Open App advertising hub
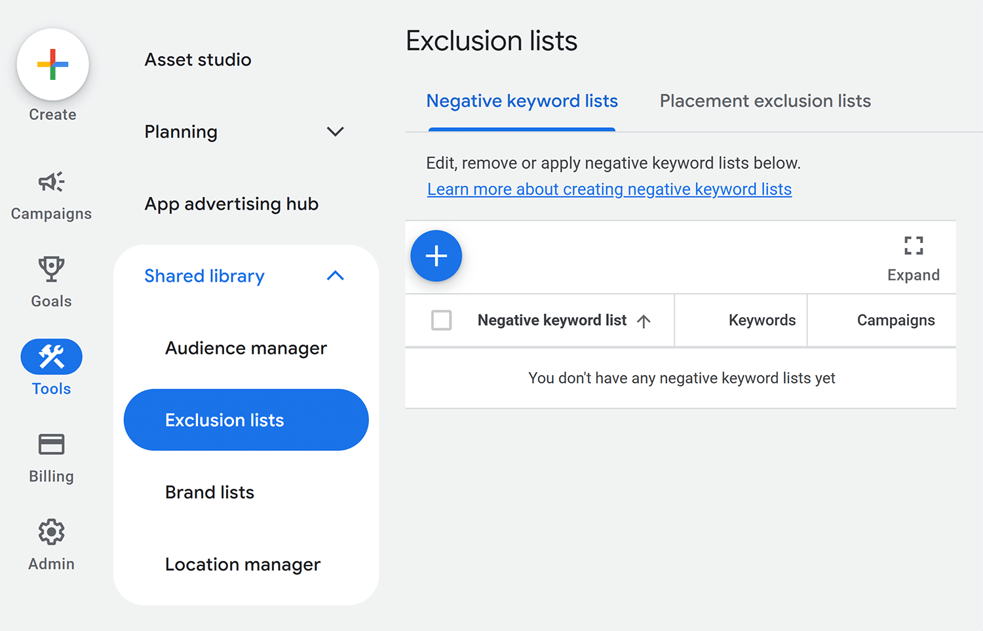983x631 pixels. (x=231, y=204)
